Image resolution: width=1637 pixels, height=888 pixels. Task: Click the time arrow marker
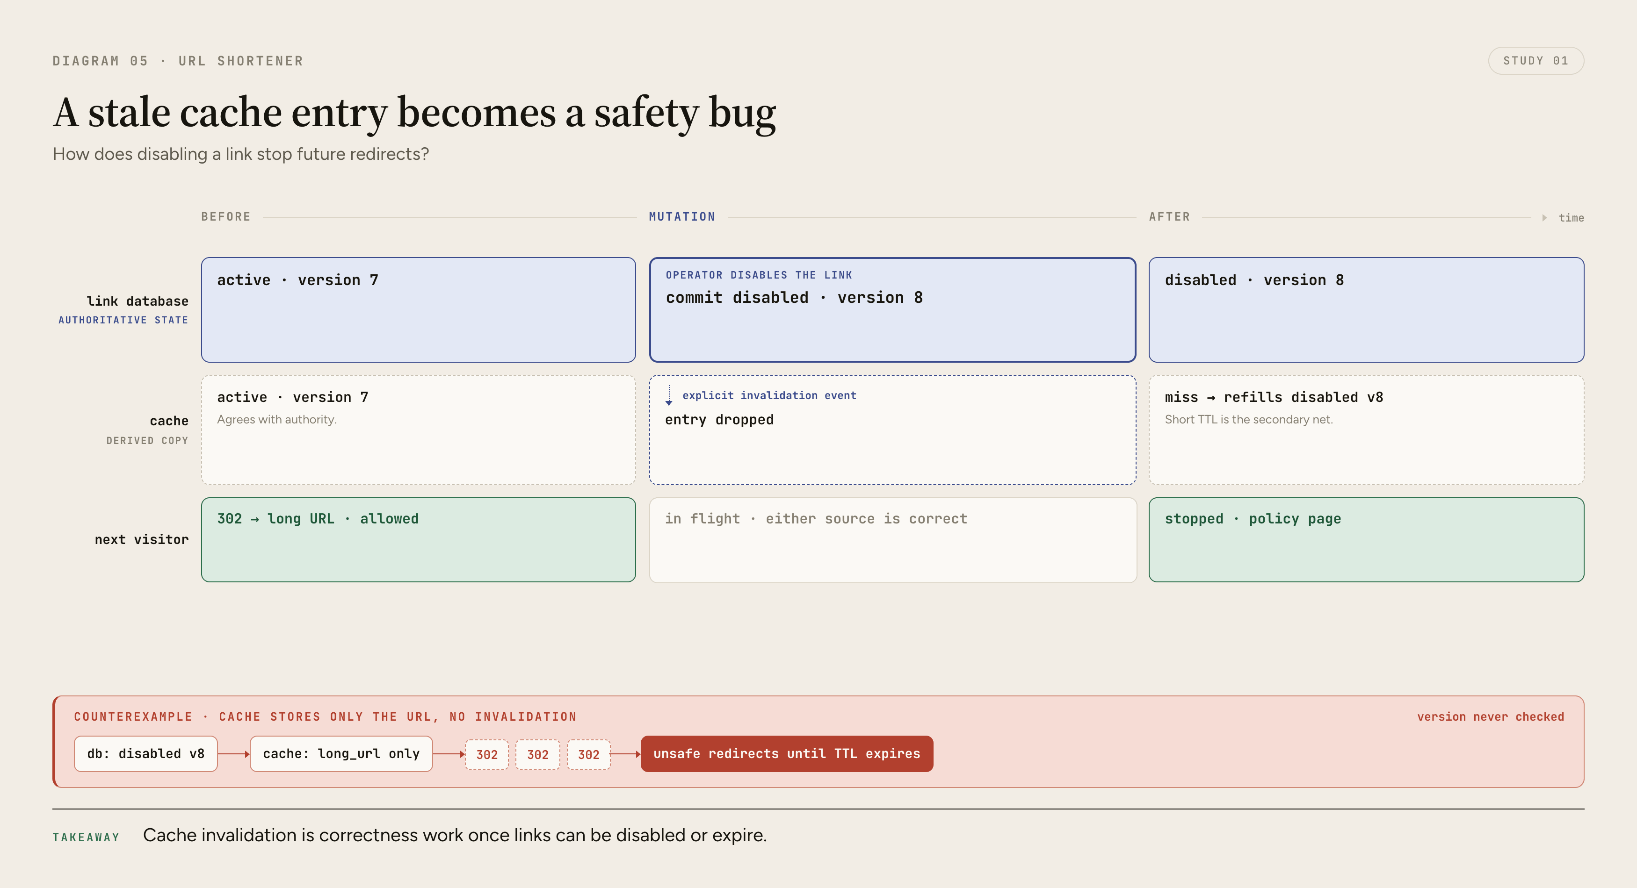1544,218
